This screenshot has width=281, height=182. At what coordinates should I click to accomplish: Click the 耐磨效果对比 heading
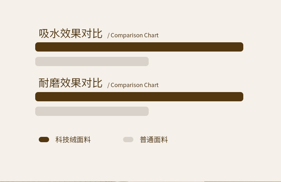coord(70,83)
